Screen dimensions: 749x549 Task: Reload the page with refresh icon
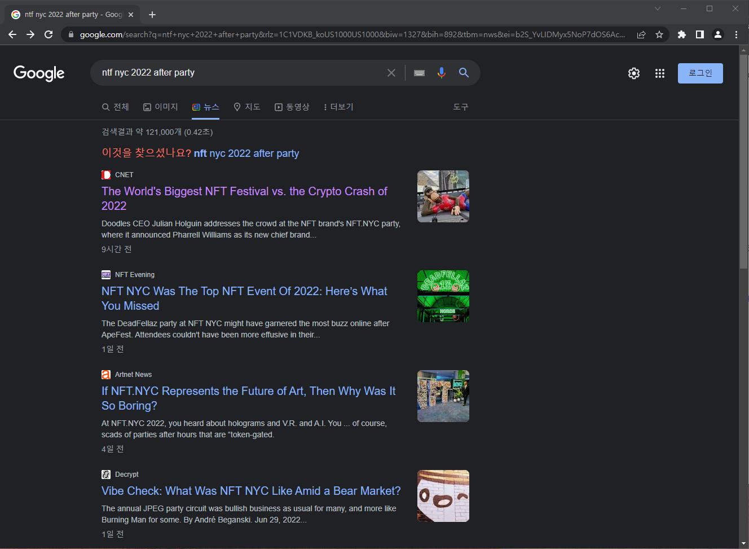tap(49, 34)
